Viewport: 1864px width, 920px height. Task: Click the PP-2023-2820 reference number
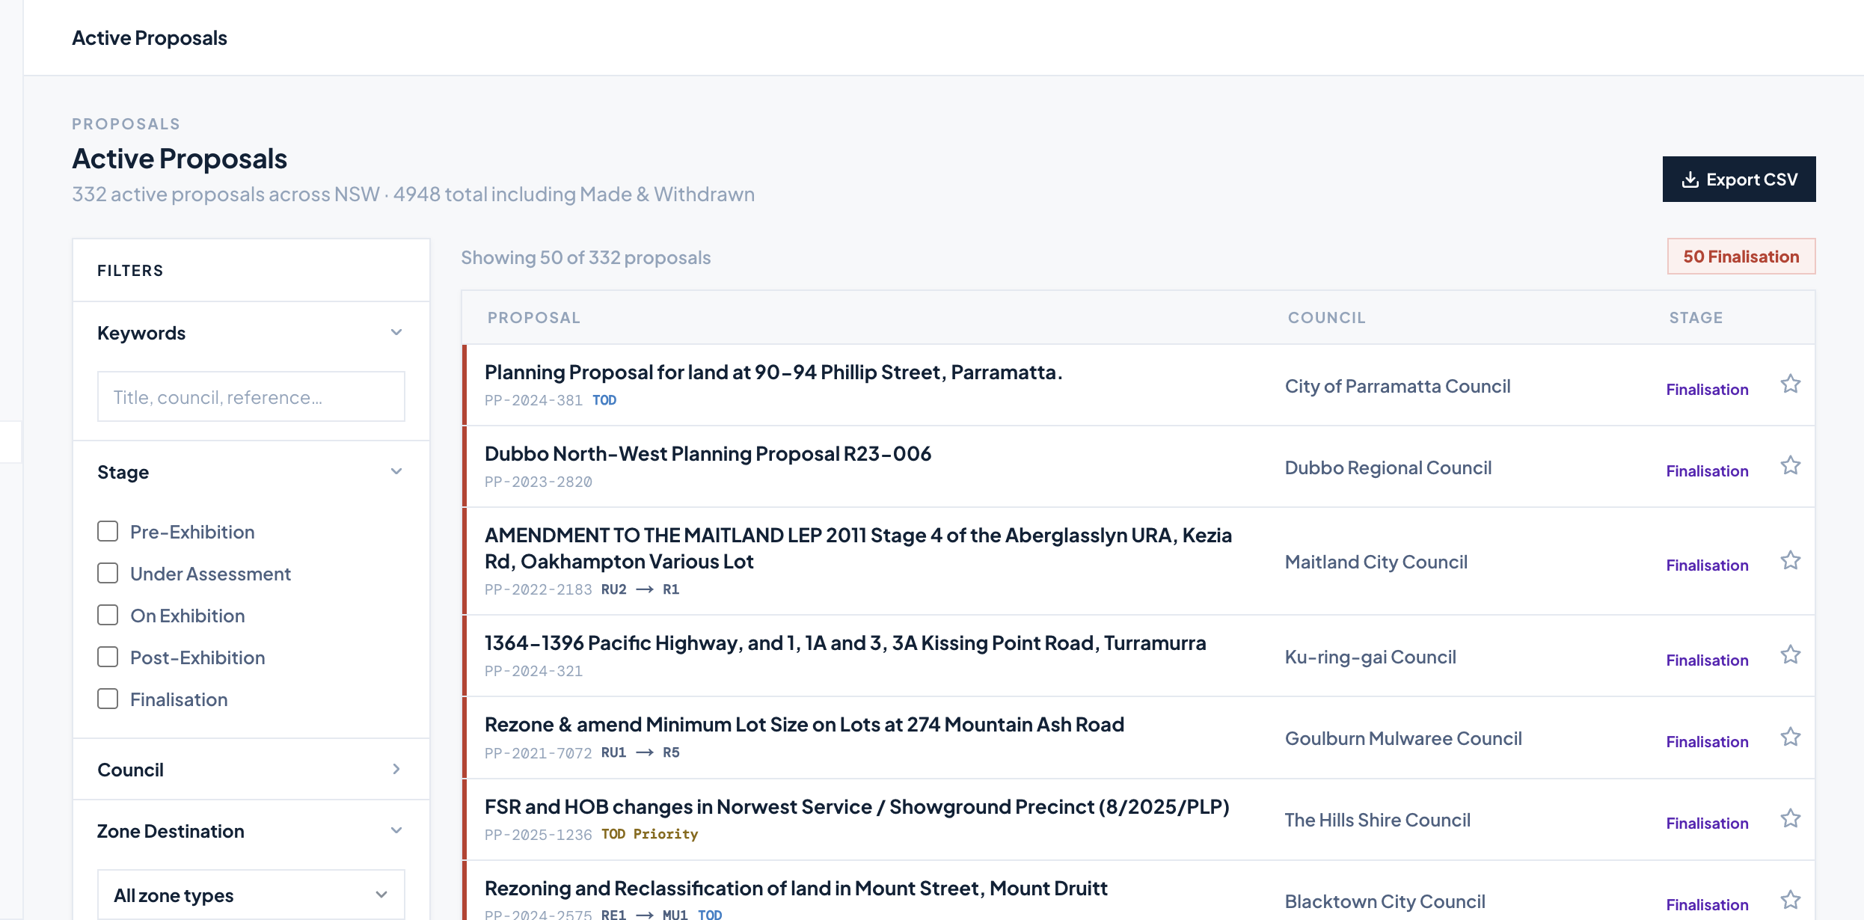coord(539,482)
